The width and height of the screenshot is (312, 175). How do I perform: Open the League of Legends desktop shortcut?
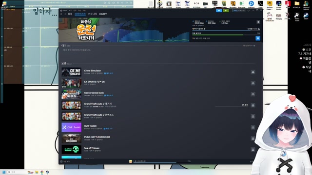click(306, 5)
